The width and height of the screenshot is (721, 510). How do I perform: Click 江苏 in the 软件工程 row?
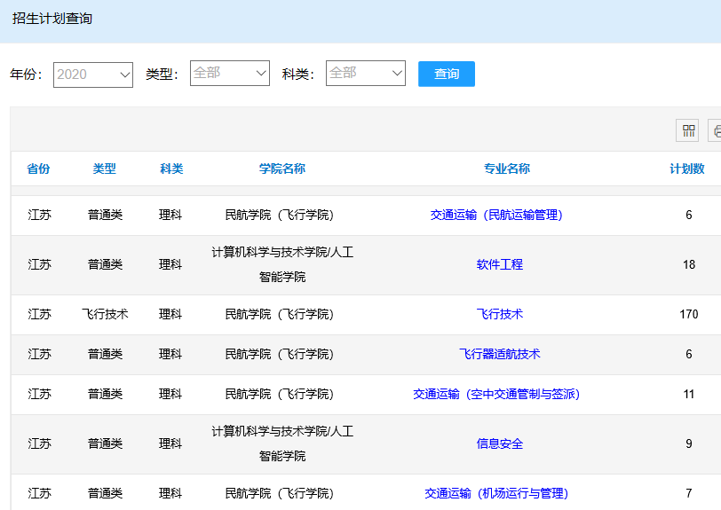coord(39,264)
